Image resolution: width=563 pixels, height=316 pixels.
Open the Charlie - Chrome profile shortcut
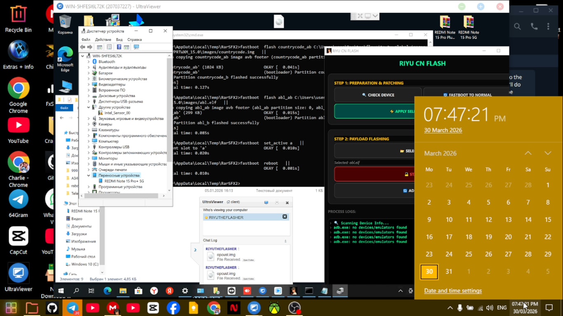coord(18,169)
